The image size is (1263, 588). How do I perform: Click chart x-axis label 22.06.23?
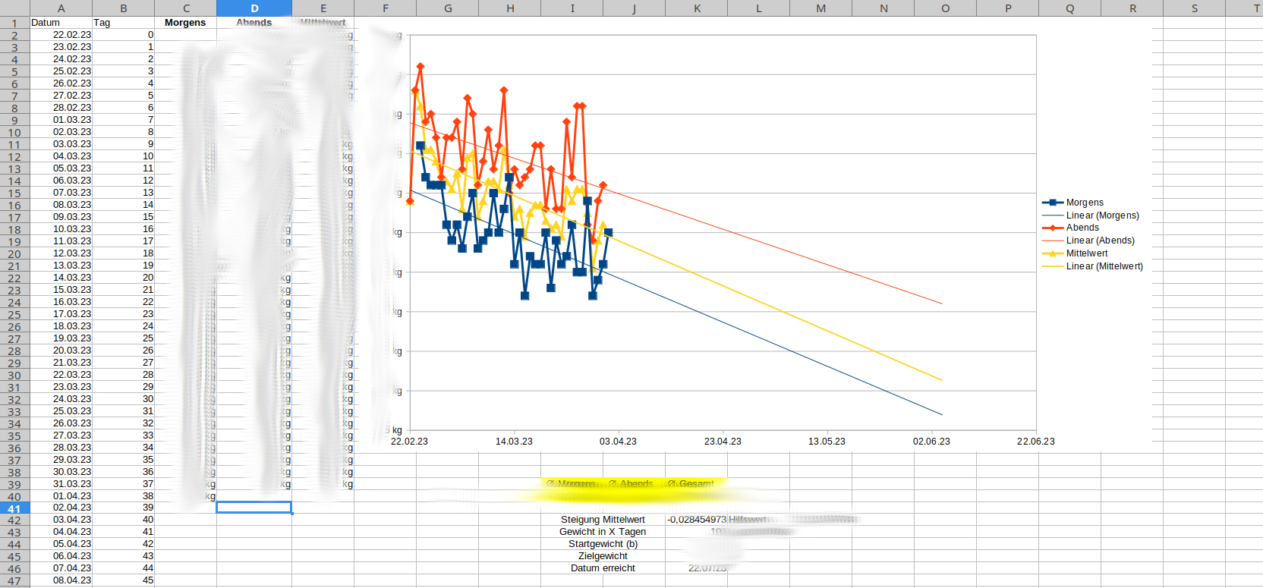tap(1035, 442)
